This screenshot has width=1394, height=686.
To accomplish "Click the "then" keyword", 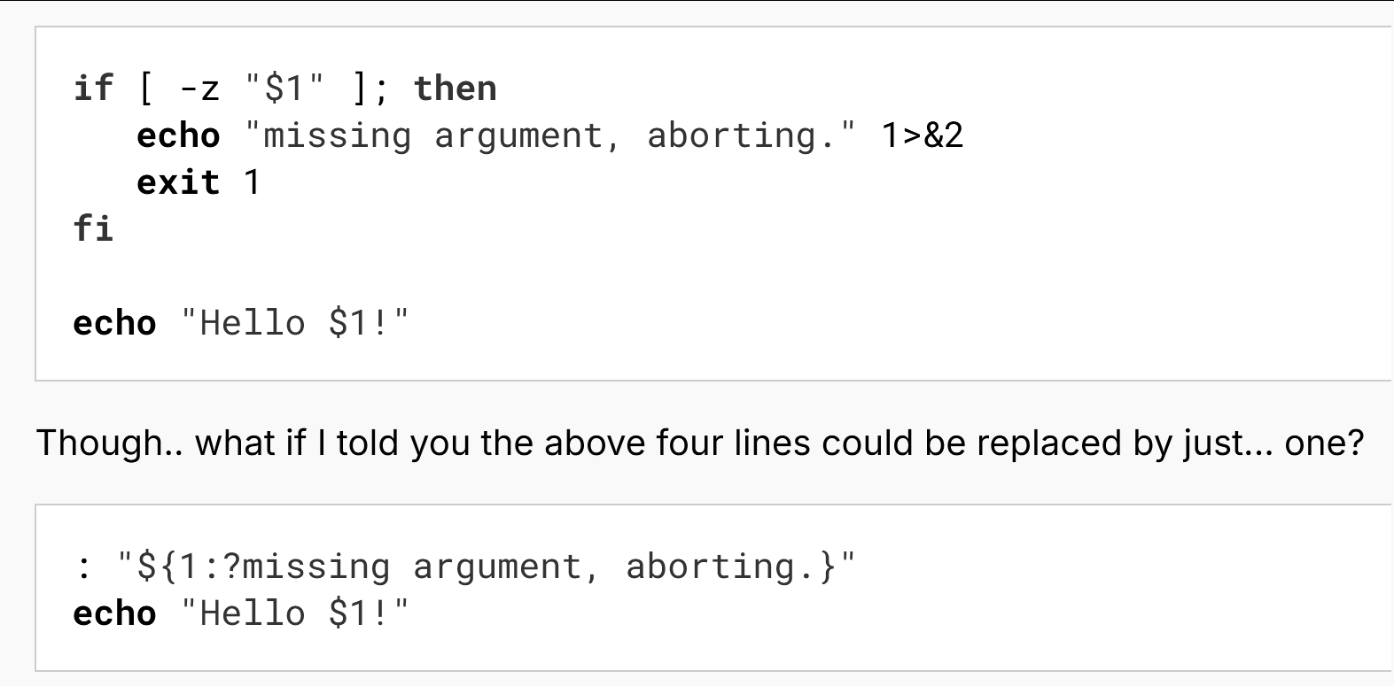I will click(x=456, y=89).
